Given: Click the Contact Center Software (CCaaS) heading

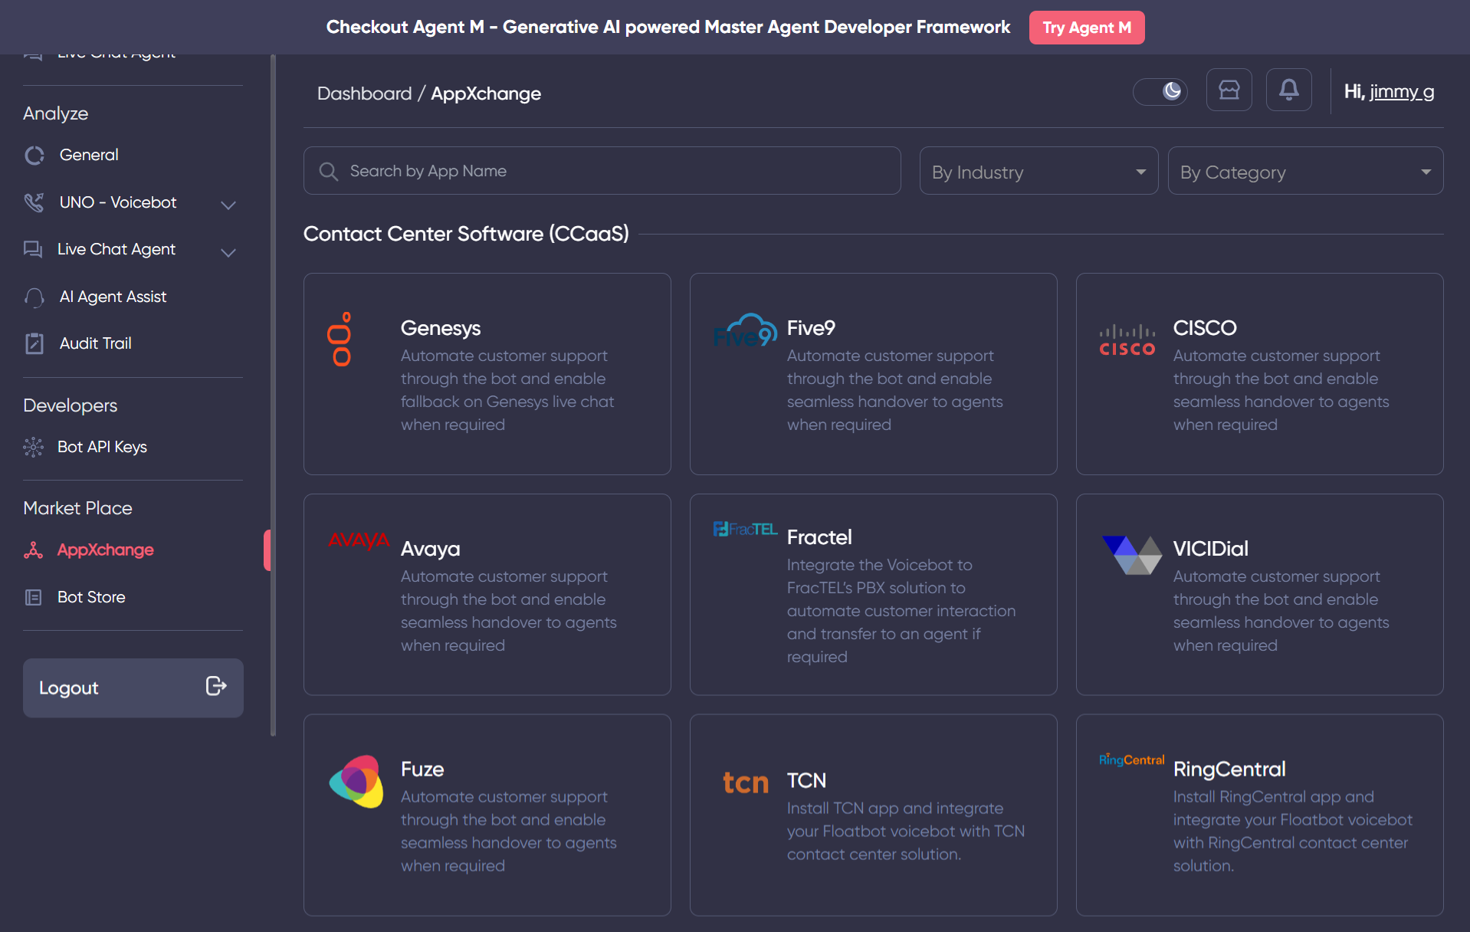Looking at the screenshot, I should tap(466, 234).
